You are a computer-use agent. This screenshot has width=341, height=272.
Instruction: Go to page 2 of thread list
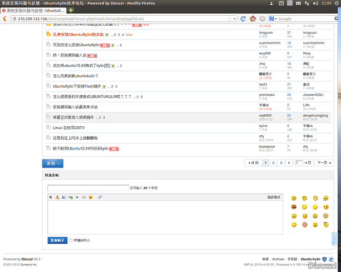(x=273, y=163)
